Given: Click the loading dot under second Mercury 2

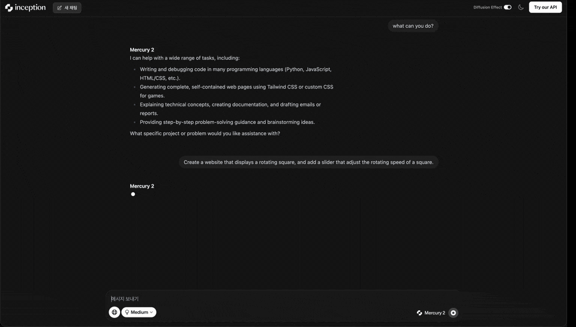Looking at the screenshot, I should [x=133, y=194].
